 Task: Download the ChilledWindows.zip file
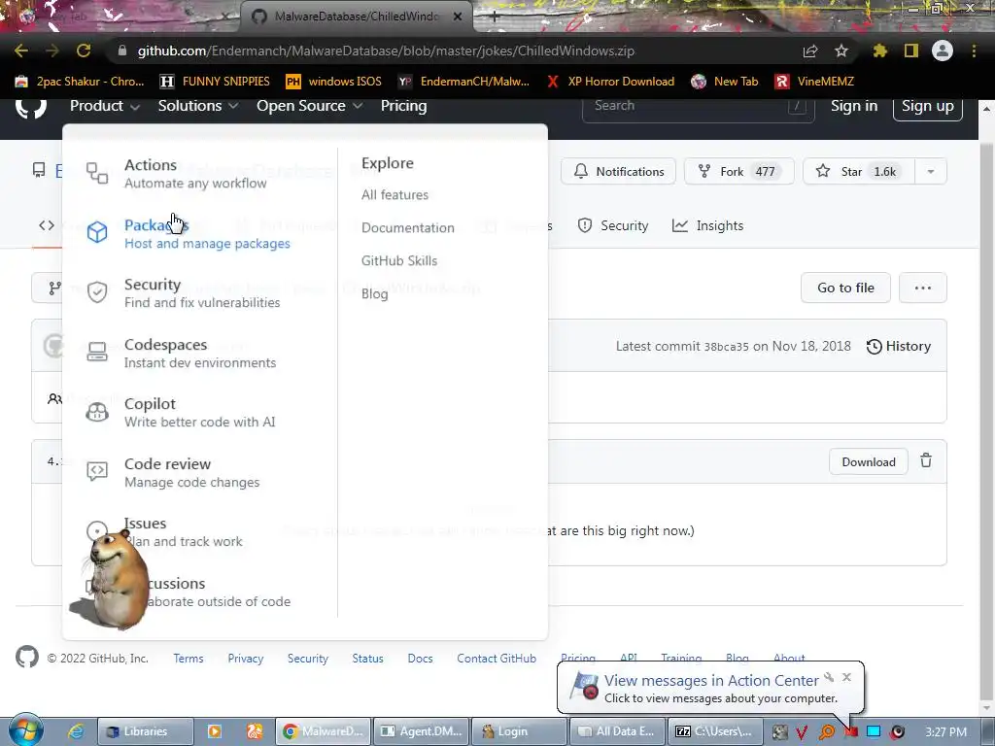pos(868,461)
